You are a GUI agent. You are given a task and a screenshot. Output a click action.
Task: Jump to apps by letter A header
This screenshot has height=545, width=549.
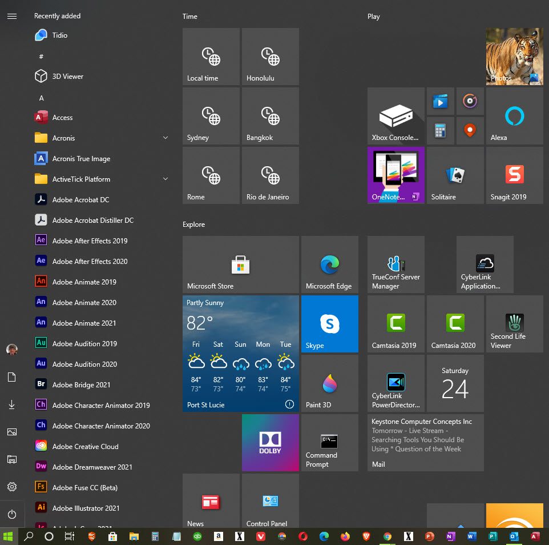(x=41, y=98)
